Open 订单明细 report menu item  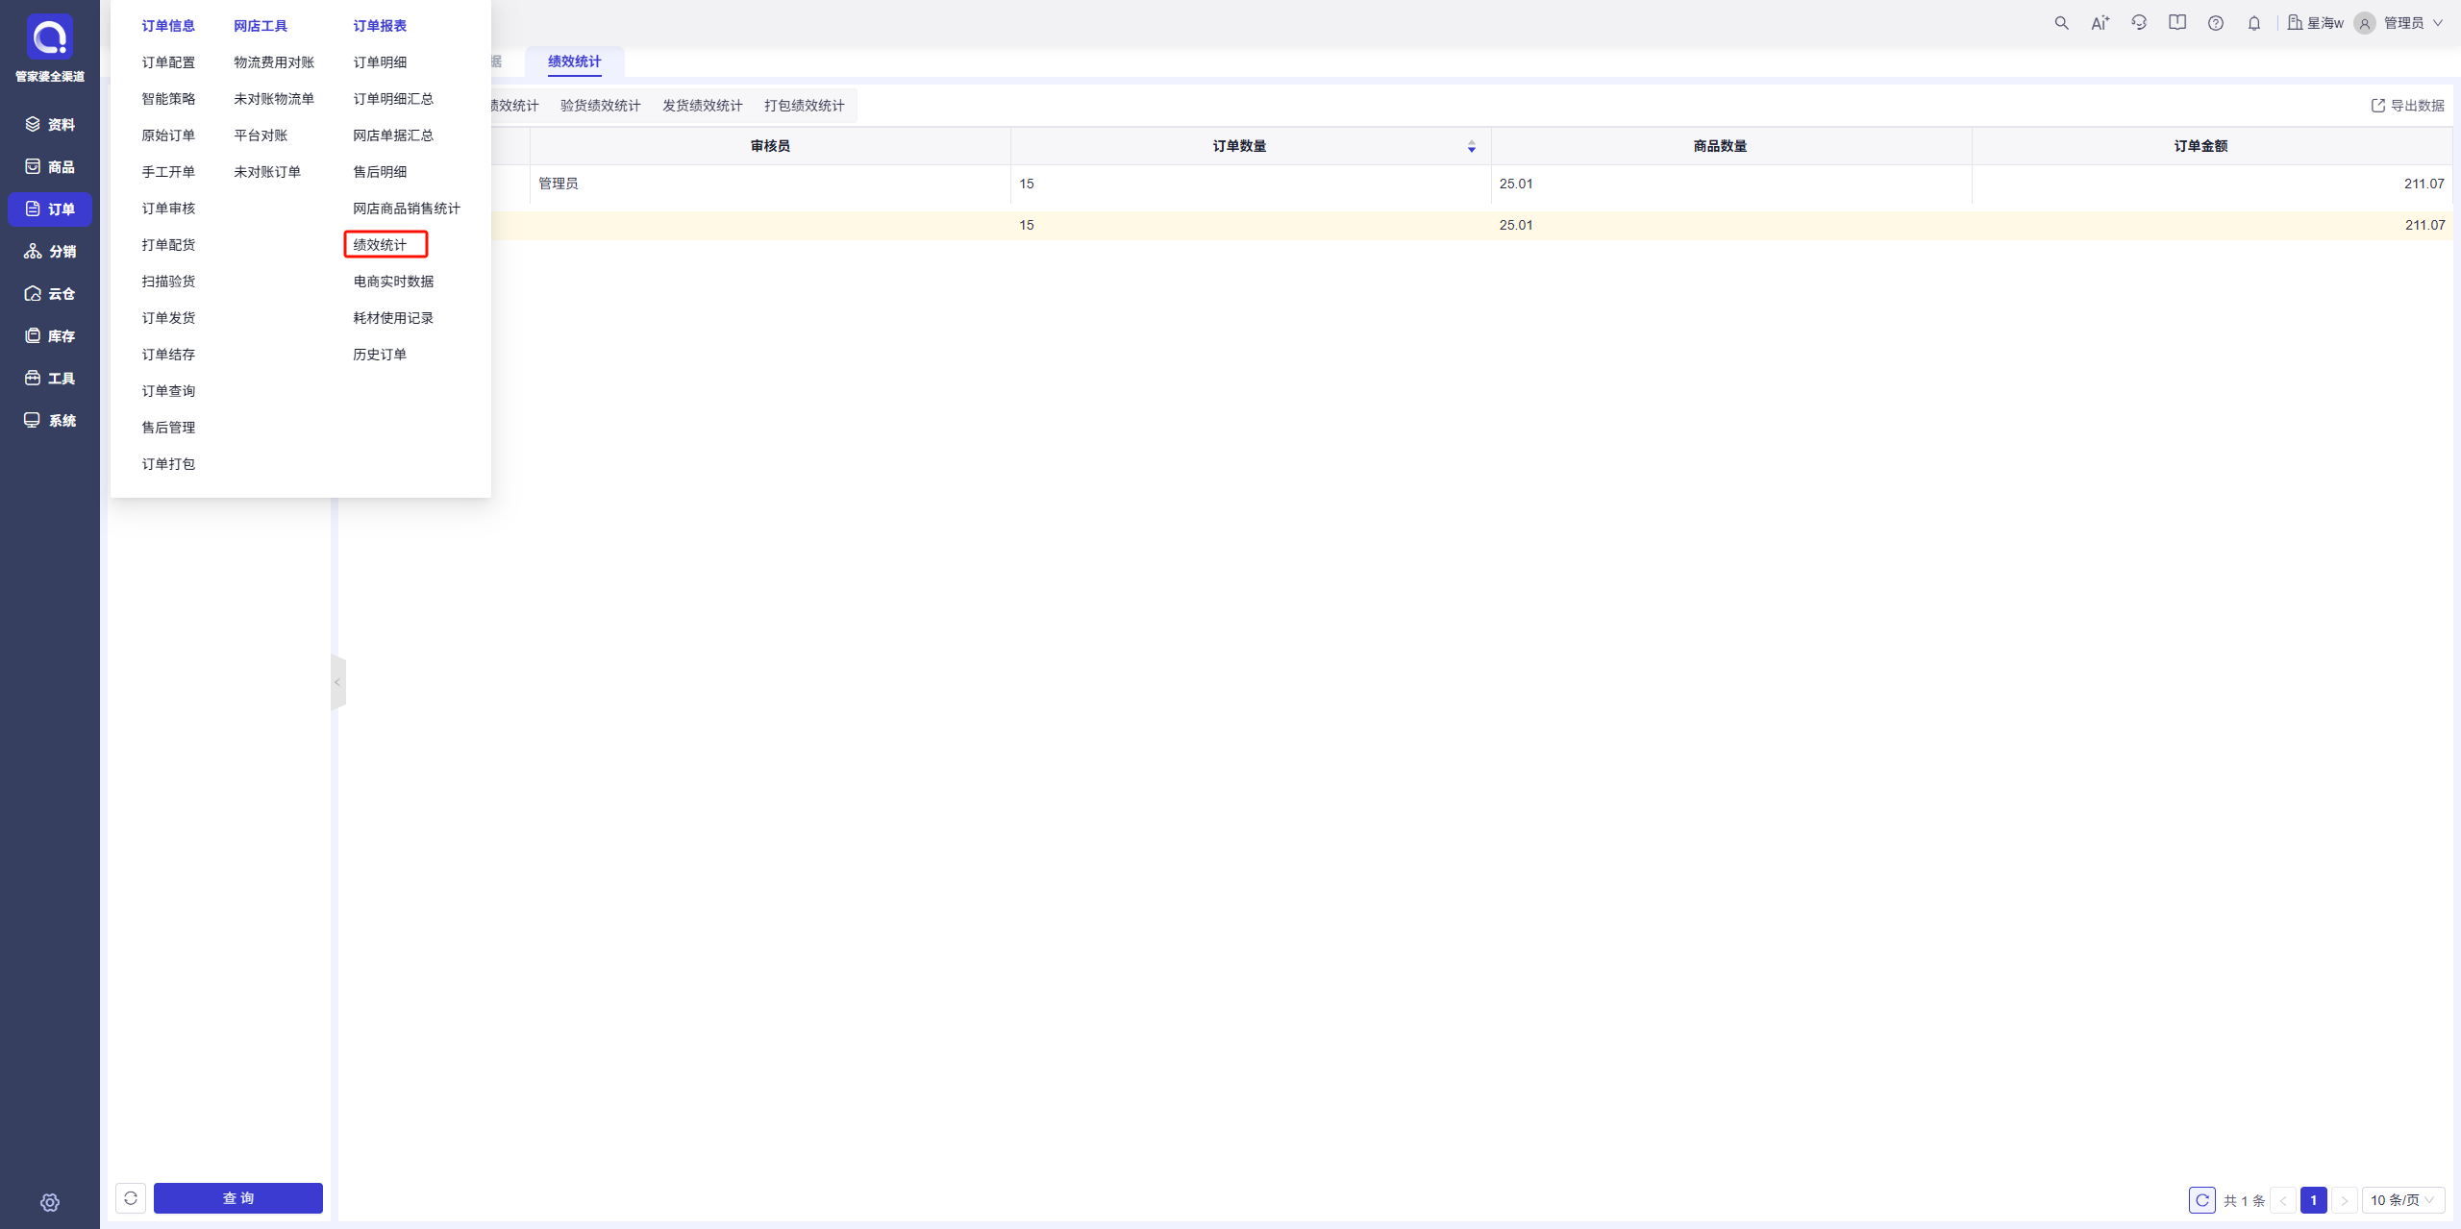coord(380,62)
